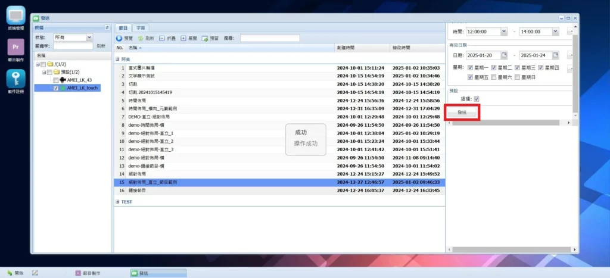Click the 搜尋 search input field
The height and width of the screenshot is (278, 610).
click(269, 38)
